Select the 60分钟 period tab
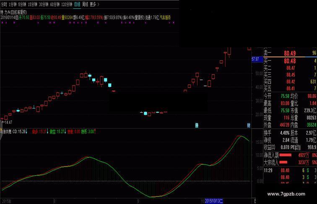 [x=55, y=4]
